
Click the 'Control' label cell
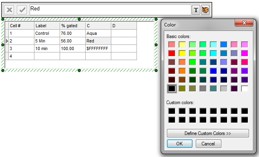pyautogui.click(x=47, y=33)
